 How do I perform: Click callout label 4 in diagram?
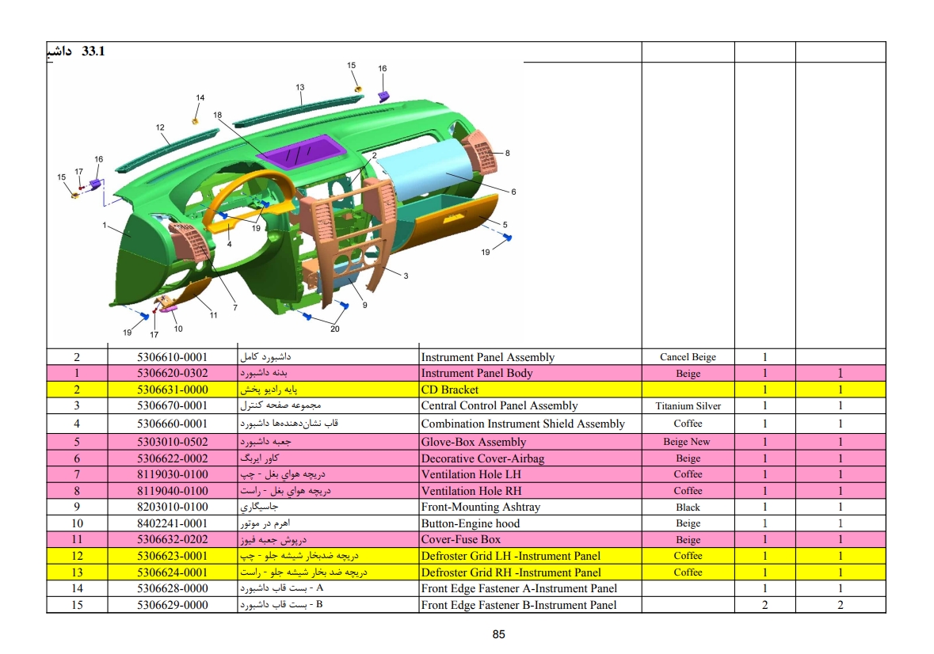(229, 244)
